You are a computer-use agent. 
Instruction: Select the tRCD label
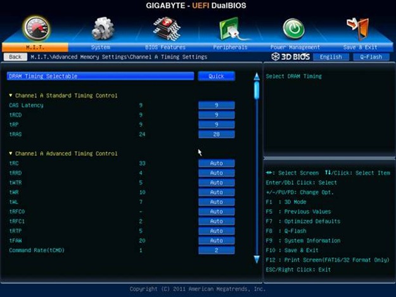pos(15,115)
